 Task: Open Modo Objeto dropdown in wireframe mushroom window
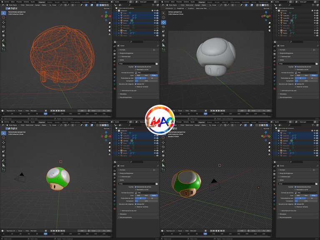click(x=12, y=5)
